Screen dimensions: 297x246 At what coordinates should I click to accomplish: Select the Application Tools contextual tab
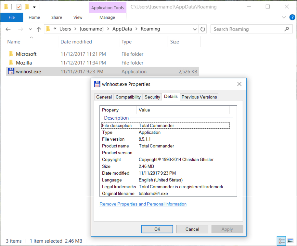pyautogui.click(x=108, y=7)
